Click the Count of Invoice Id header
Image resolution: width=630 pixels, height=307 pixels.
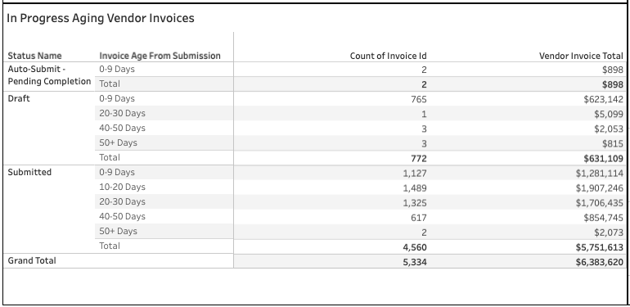pyautogui.click(x=388, y=56)
